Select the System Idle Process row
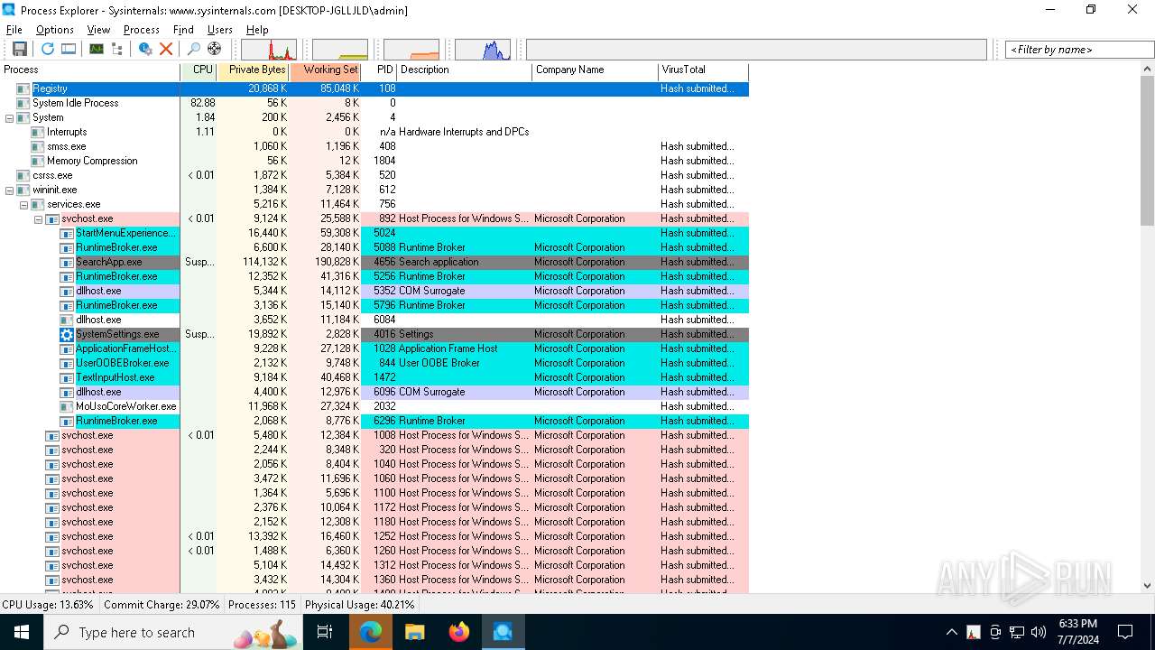Screen dimensions: 1155x650 pyautogui.click(x=374, y=103)
